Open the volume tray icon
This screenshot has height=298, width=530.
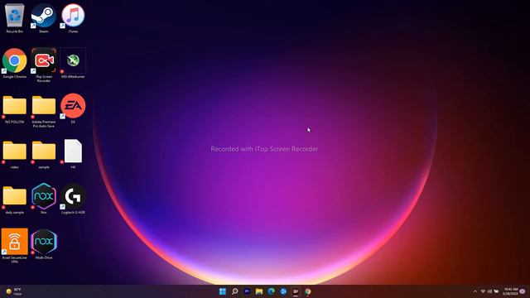click(x=489, y=291)
